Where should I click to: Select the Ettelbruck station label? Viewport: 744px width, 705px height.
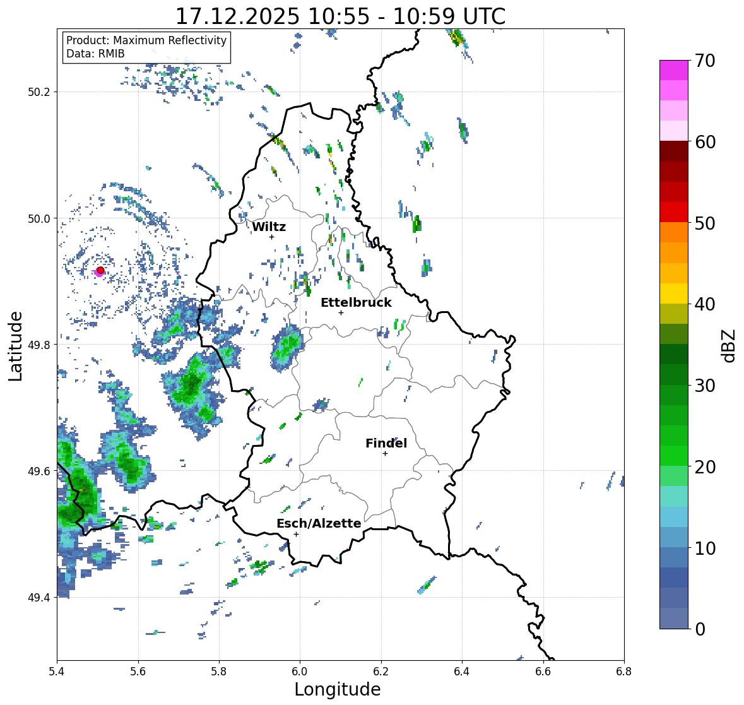click(x=356, y=302)
